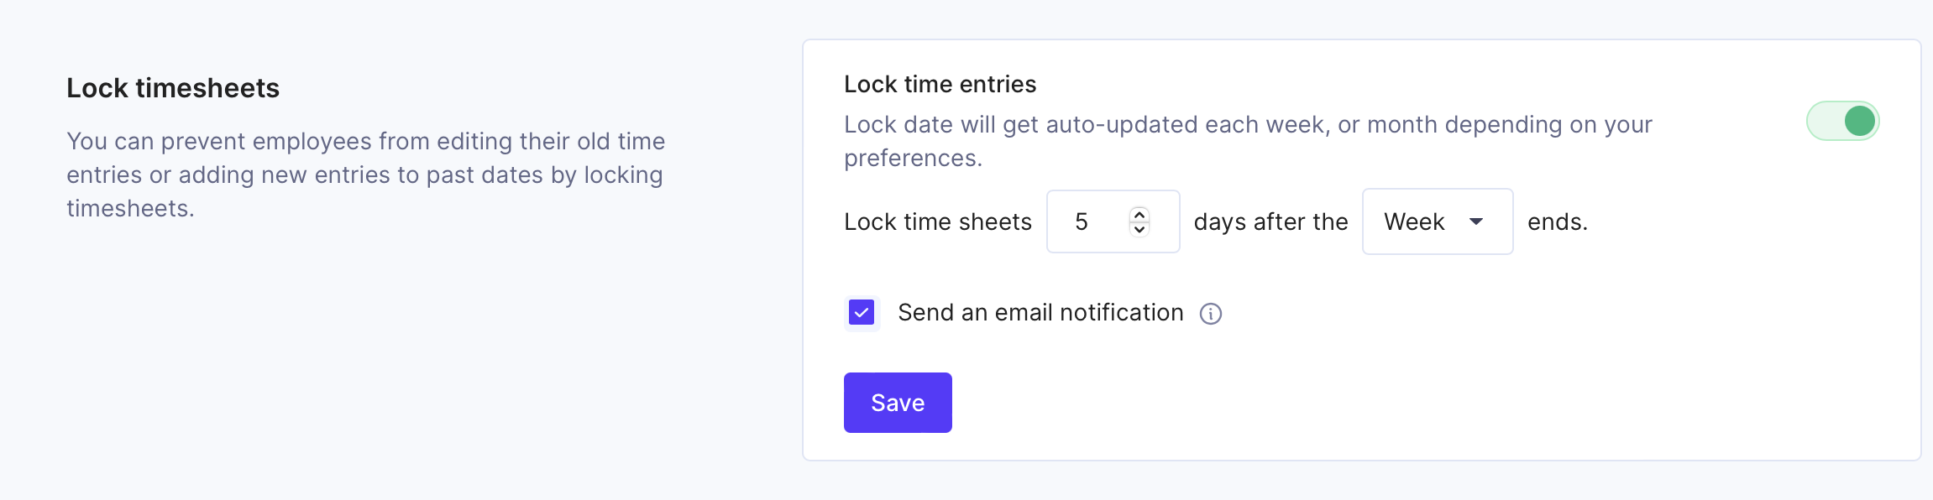Open the Week period dropdown

[x=1438, y=221]
